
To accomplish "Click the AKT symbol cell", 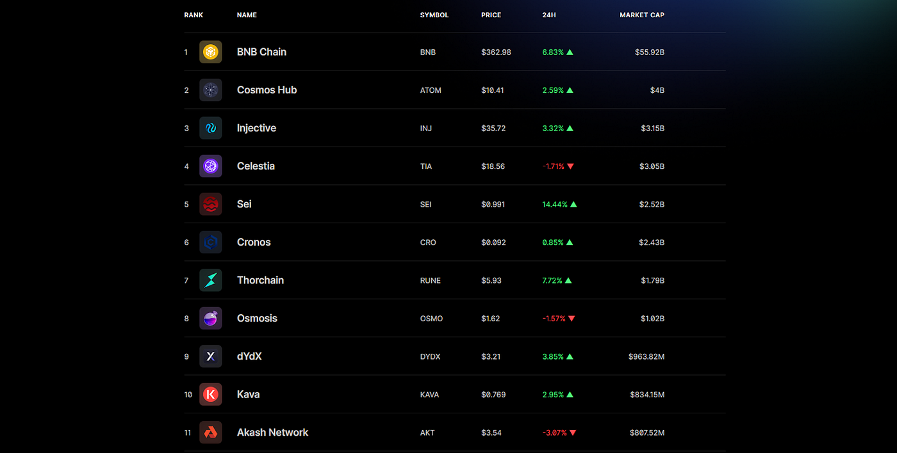I will [427, 433].
